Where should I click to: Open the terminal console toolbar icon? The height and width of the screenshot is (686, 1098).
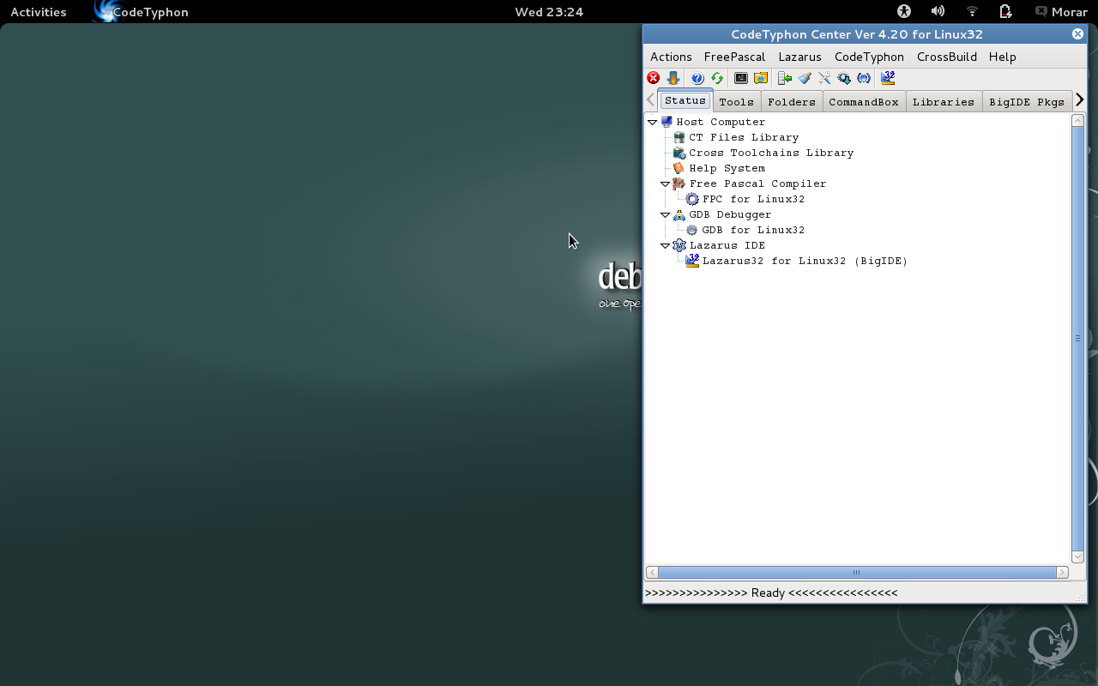(x=741, y=78)
